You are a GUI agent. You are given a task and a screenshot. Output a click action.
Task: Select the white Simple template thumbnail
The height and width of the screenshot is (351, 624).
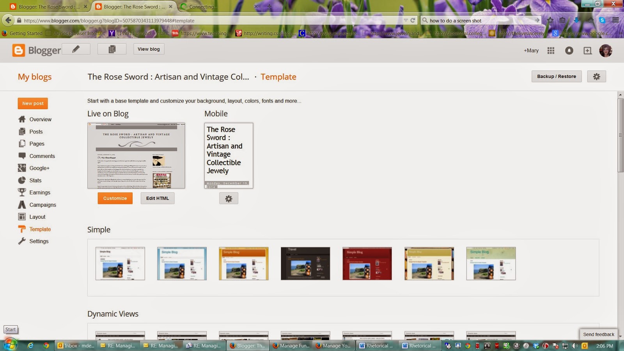(x=120, y=263)
